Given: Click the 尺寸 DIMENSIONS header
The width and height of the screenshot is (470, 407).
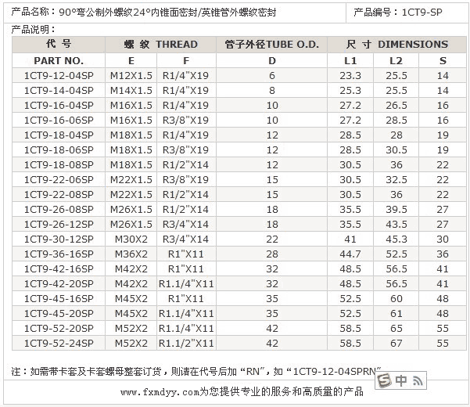Looking at the screenshot, I should coord(397,45).
